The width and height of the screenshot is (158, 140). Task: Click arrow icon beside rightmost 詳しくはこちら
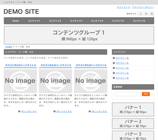90,111
